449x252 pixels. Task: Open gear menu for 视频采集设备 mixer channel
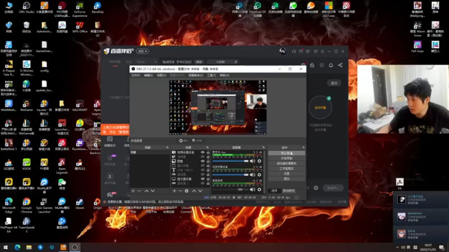(x=259, y=175)
